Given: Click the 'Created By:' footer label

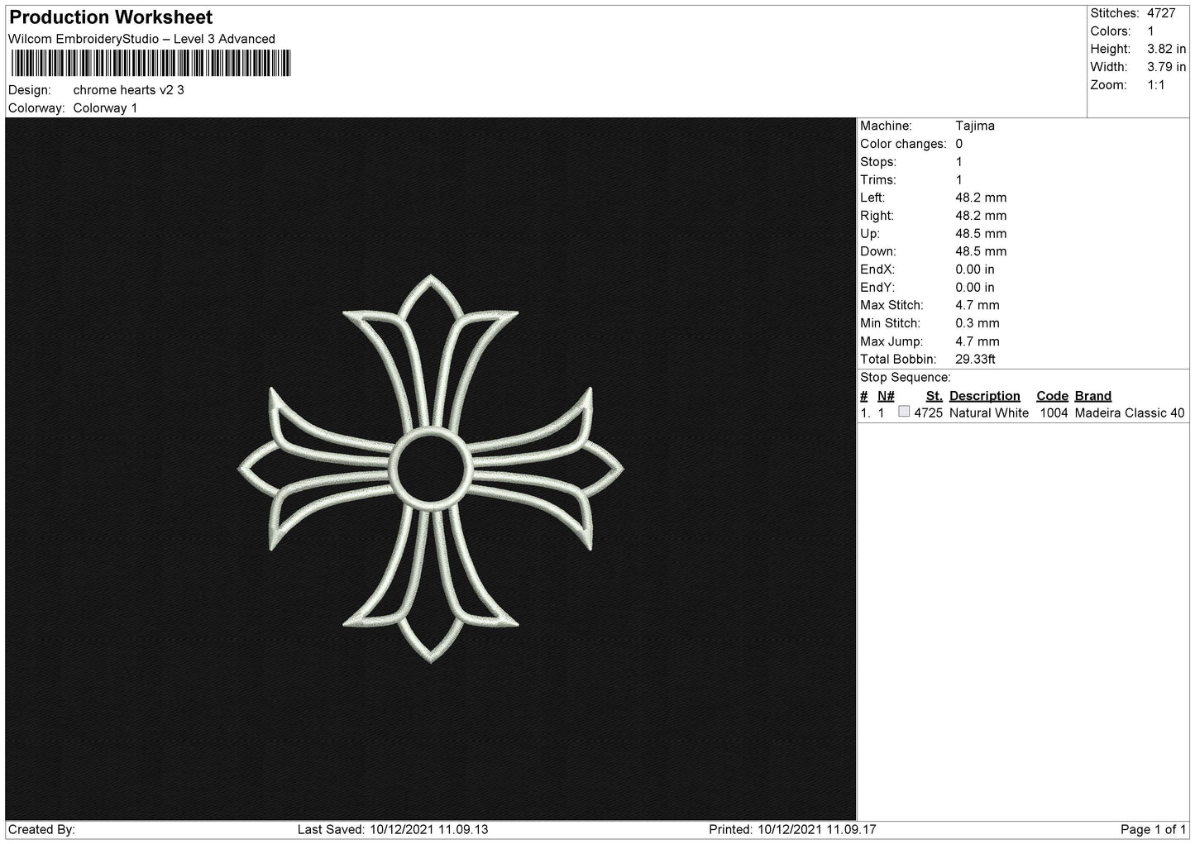Looking at the screenshot, I should click(41, 830).
